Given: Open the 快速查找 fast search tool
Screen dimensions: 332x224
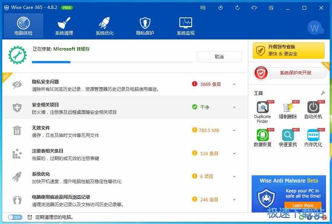Looking at the screenshot, I should point(288,138).
